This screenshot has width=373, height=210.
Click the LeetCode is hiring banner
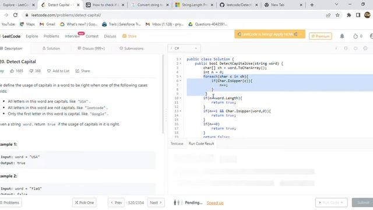269,34
